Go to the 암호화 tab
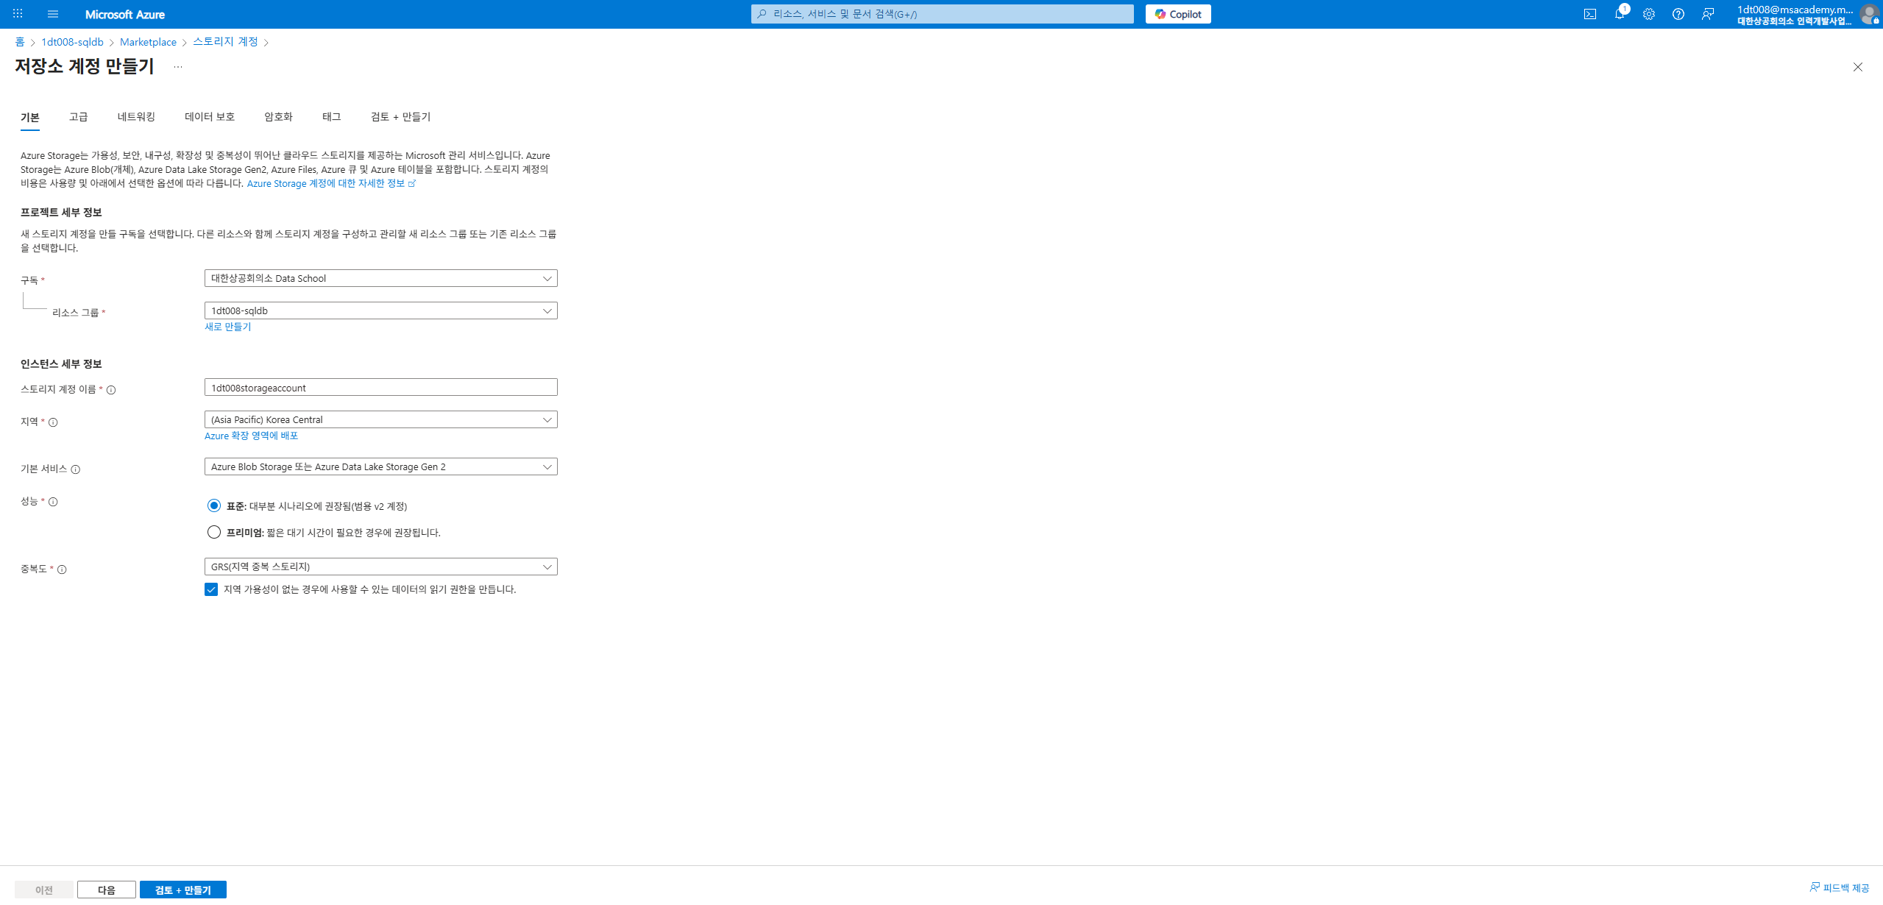1883x905 pixels. click(278, 117)
